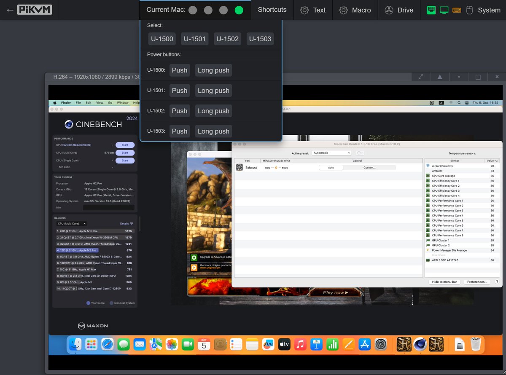Image resolution: width=506 pixels, height=375 pixels.
Task: Select Mac U-1502
Action: coord(228,39)
